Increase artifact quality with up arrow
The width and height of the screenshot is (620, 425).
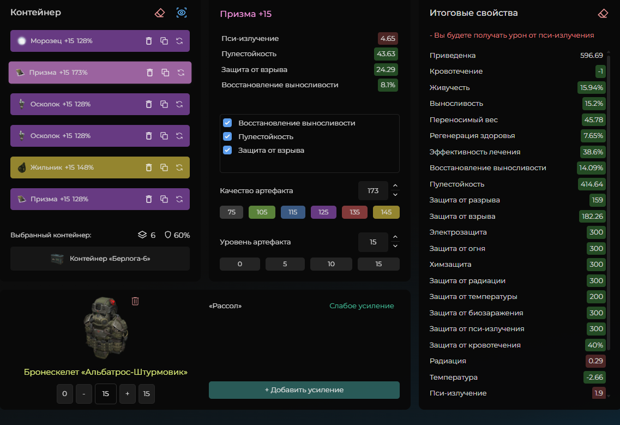[x=395, y=186]
